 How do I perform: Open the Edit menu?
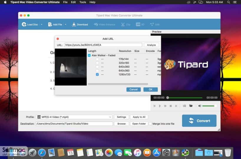73,2
